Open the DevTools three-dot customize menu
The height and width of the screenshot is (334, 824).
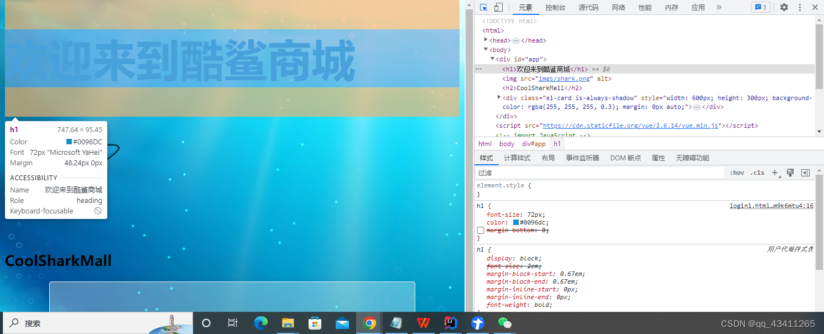point(800,7)
